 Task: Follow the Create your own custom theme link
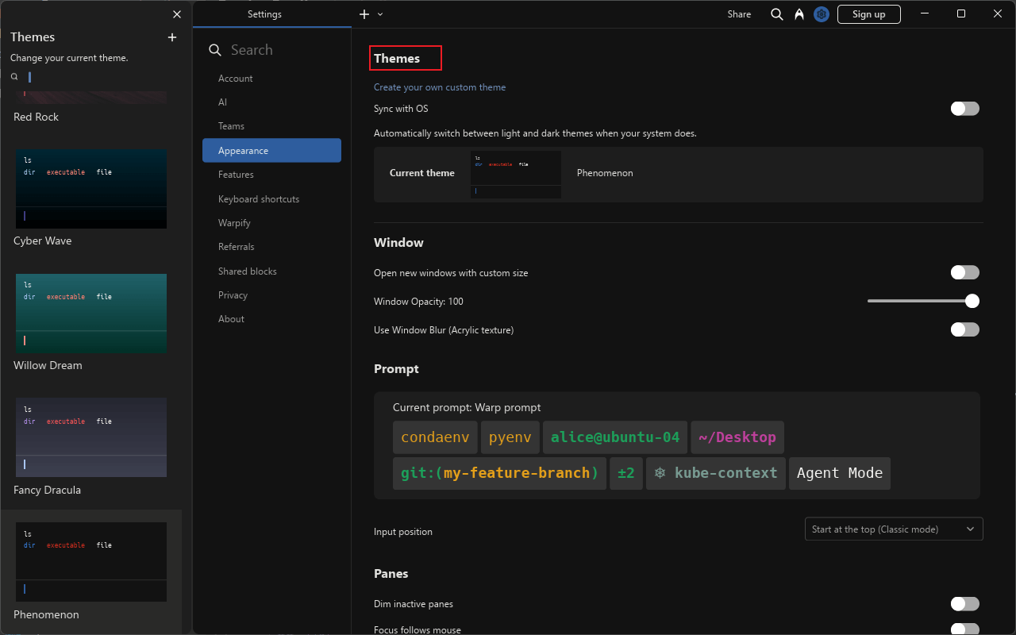click(x=440, y=87)
